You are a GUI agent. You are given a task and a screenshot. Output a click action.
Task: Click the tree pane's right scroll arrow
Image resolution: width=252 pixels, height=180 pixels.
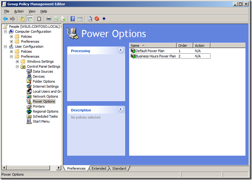[x=59, y=168]
